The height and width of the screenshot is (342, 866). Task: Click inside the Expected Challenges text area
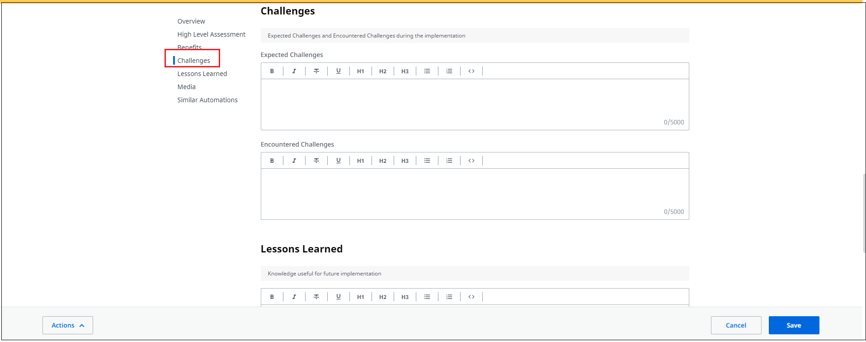[x=475, y=104]
